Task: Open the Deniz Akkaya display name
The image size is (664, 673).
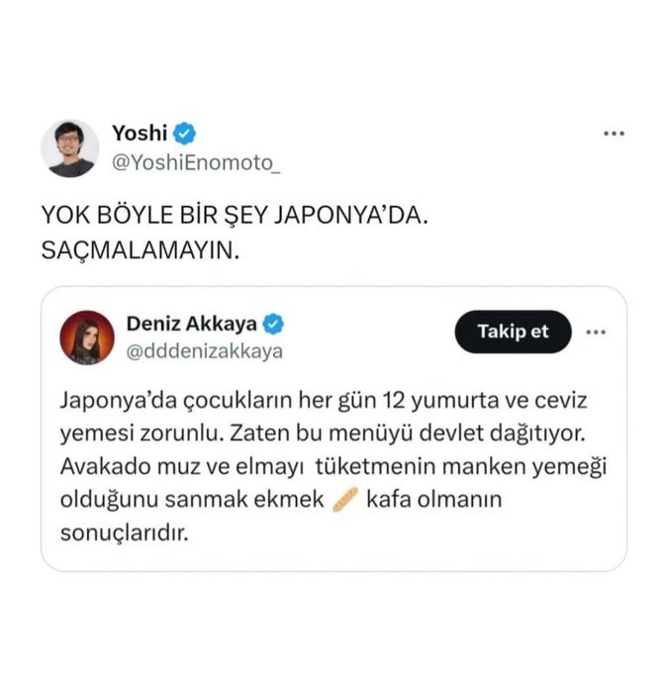Action: [191, 324]
